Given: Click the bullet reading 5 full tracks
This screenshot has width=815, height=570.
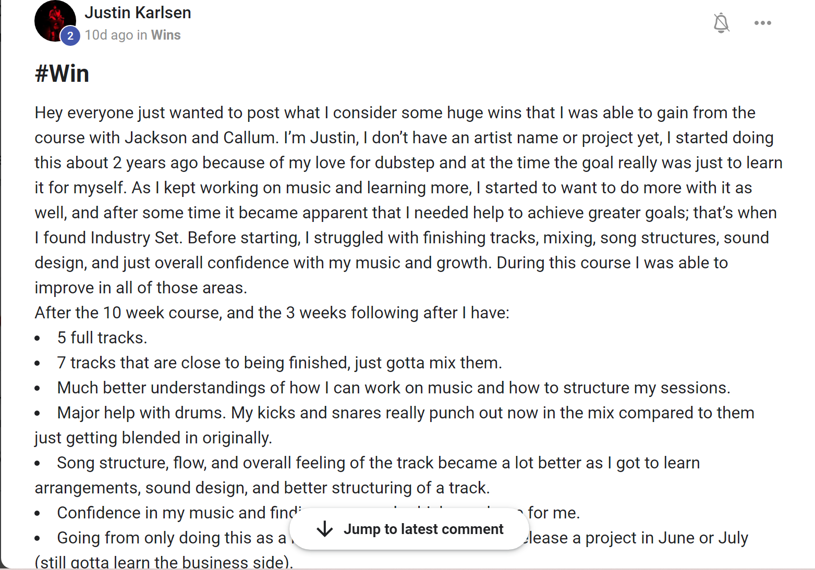Looking at the screenshot, I should click(x=102, y=338).
